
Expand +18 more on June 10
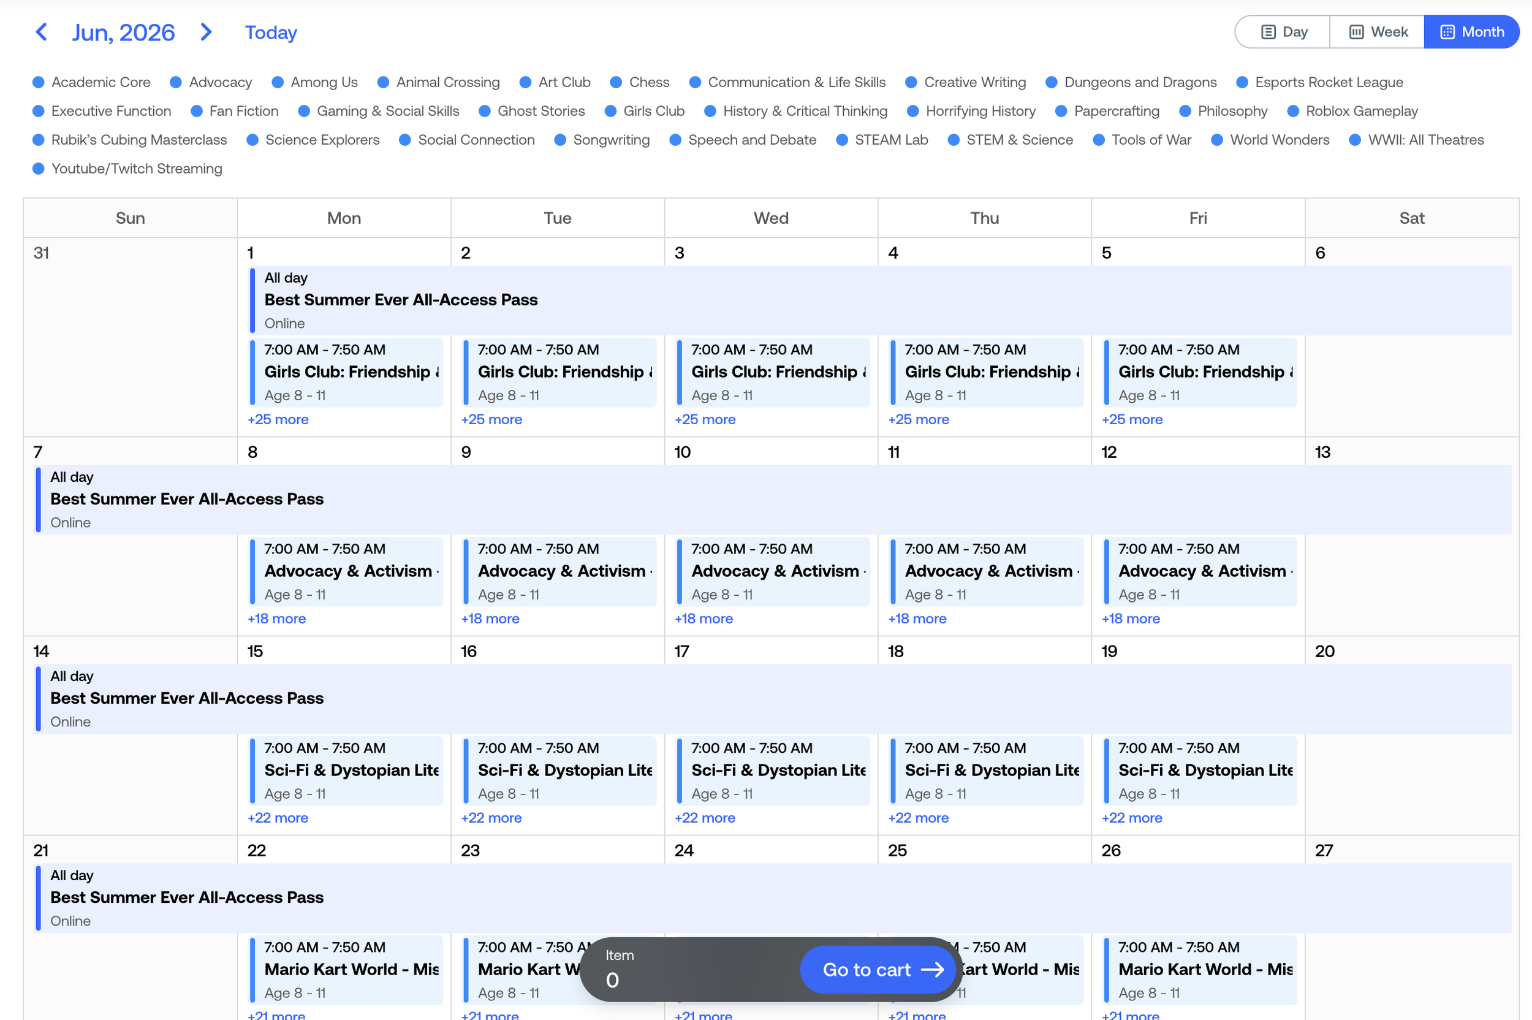(x=703, y=618)
